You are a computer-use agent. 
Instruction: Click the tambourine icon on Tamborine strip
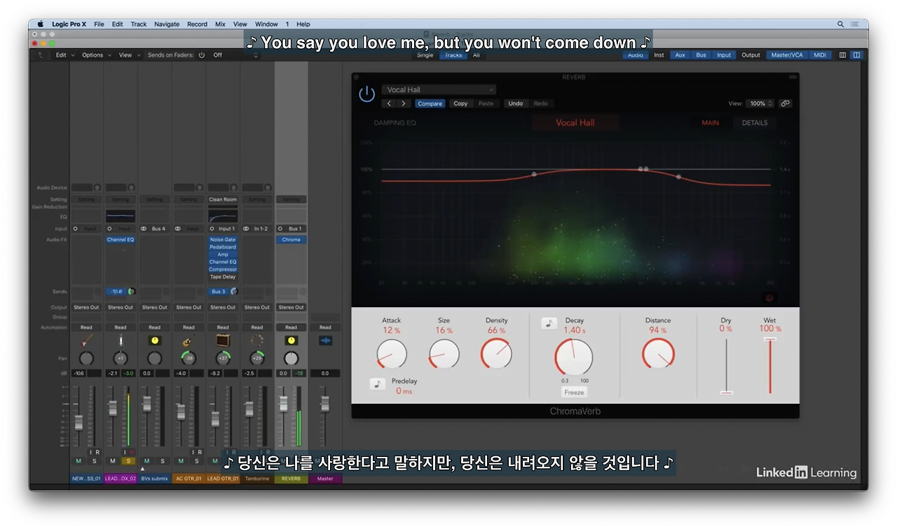[257, 341]
